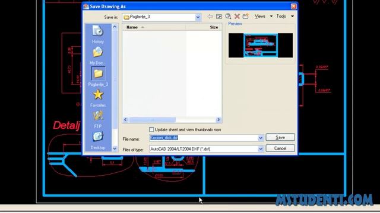
Task: Toggle Update sheet and view thumbnails now
Action: point(151,130)
